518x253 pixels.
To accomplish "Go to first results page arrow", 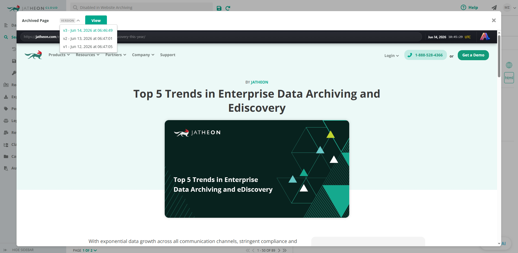I will [248, 250].
